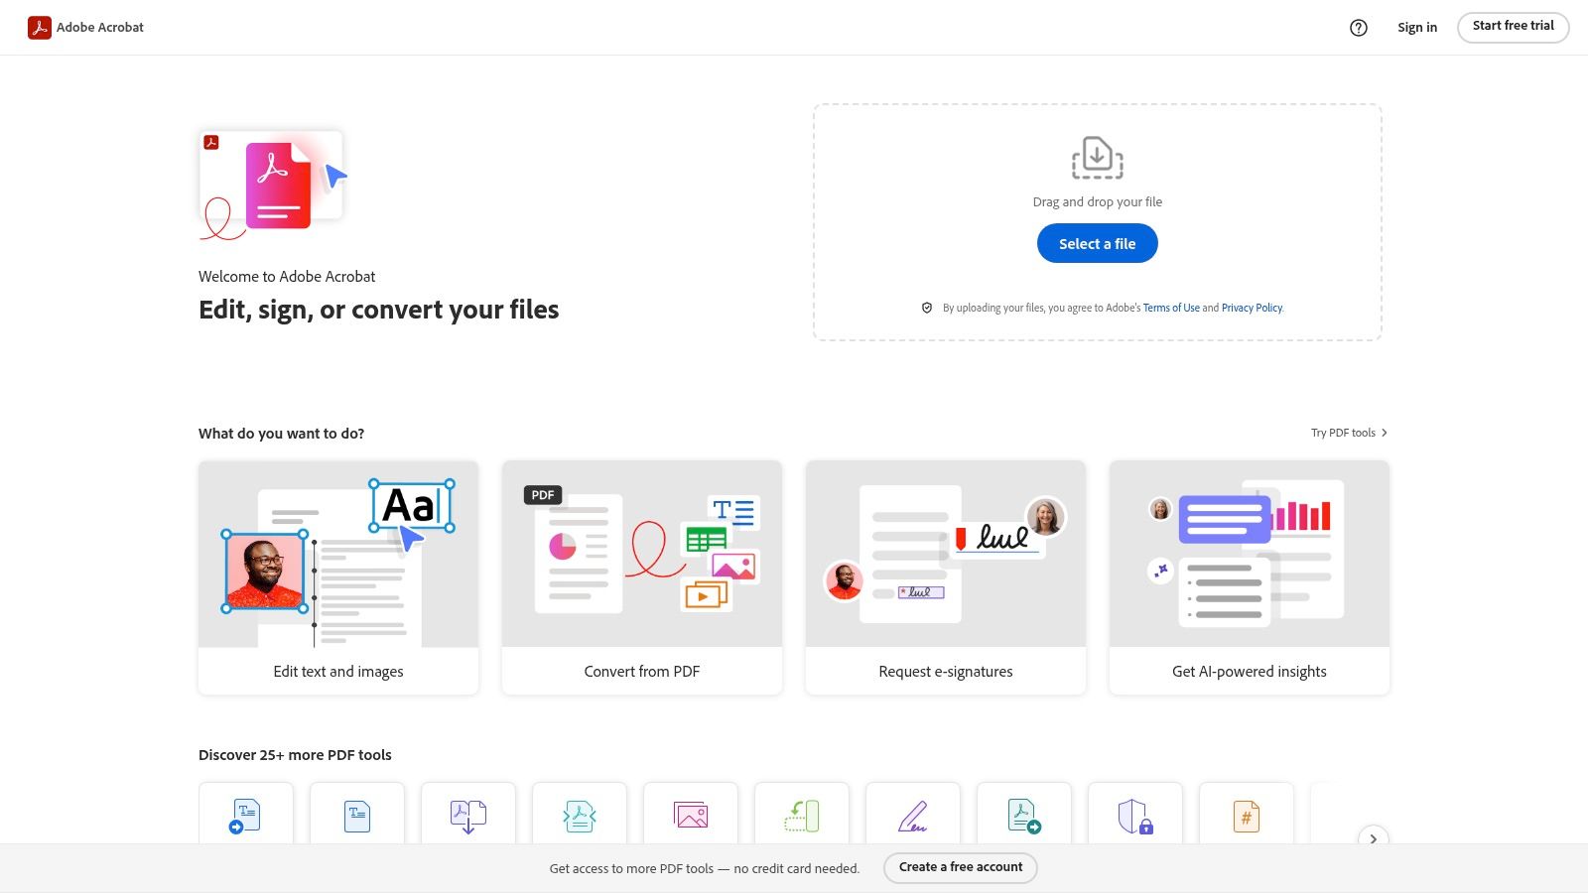The height and width of the screenshot is (893, 1588).
Task: Open the Request e-signatures card
Action: coord(946,577)
